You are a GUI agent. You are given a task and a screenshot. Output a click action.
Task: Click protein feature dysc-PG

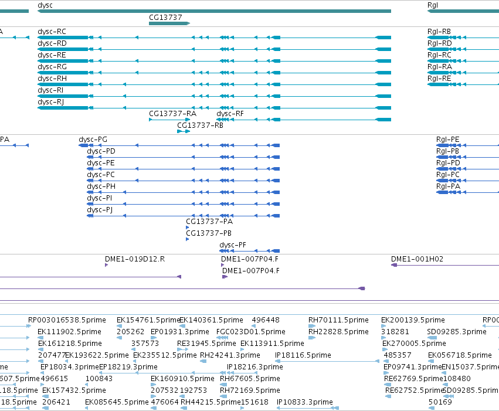[x=179, y=145]
